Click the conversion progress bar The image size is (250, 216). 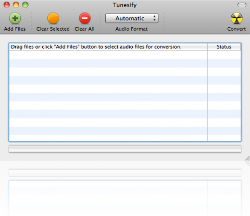(125, 149)
